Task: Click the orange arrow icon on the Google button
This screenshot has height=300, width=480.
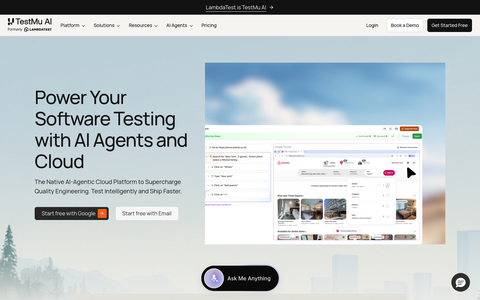Action: click(102, 213)
